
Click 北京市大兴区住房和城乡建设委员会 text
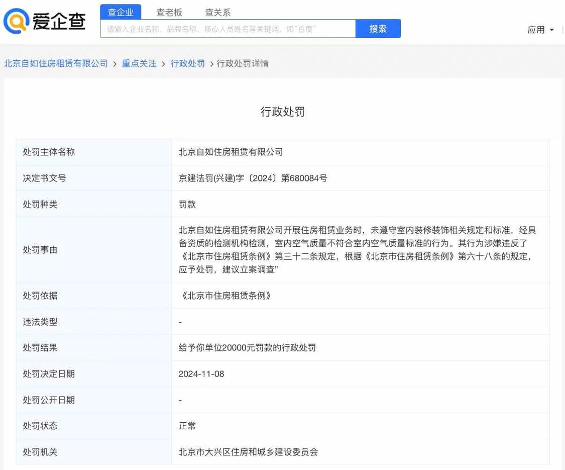pos(248,452)
